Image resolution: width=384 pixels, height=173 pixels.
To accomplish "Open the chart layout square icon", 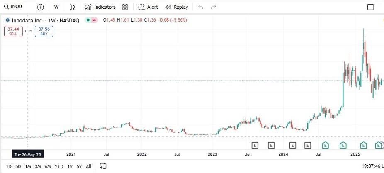I will (370, 7).
